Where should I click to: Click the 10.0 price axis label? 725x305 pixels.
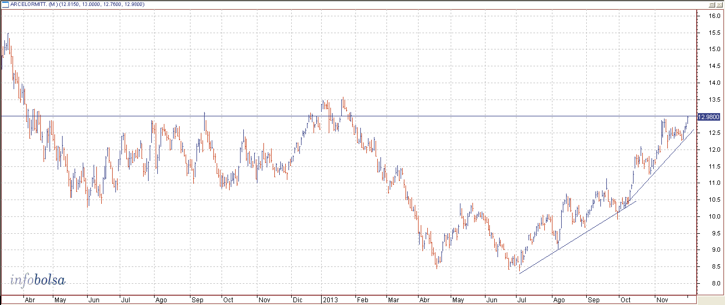714,217
